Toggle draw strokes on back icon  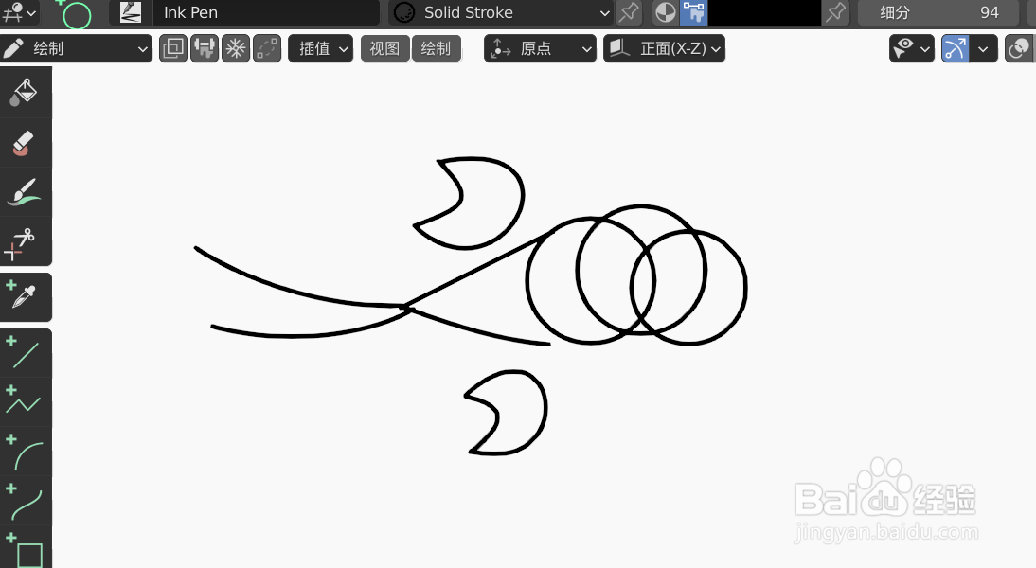[x=205, y=49]
